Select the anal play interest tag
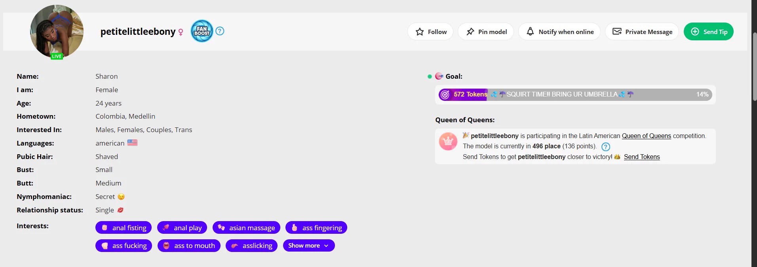The width and height of the screenshot is (757, 267). [x=182, y=227]
